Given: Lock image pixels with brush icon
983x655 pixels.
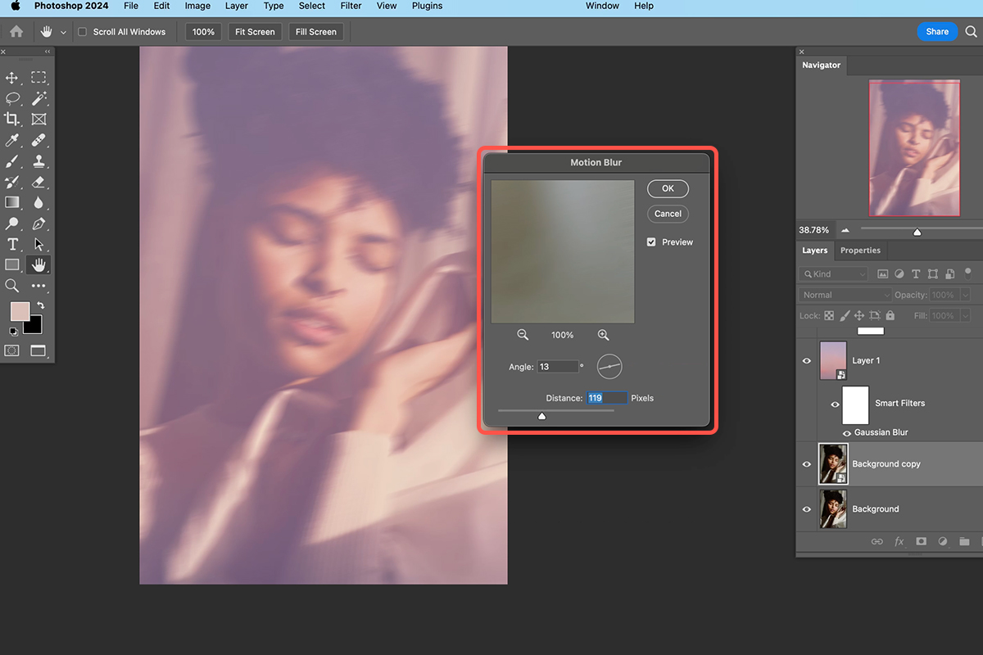Looking at the screenshot, I should pyautogui.click(x=844, y=315).
